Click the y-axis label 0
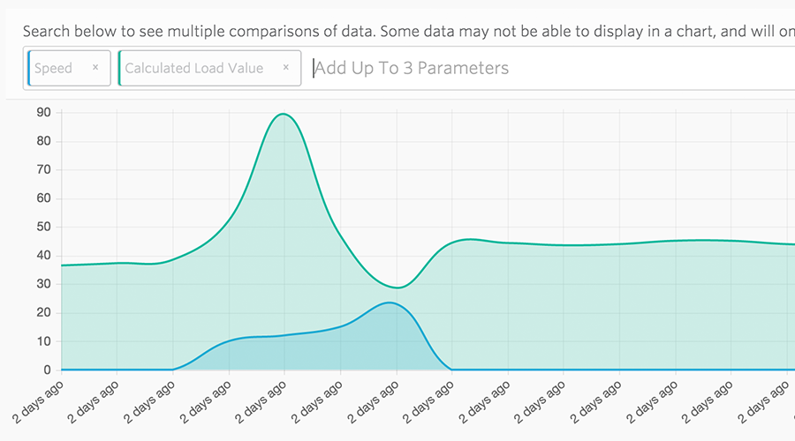Viewport: 795px width, 441px height. point(47,370)
